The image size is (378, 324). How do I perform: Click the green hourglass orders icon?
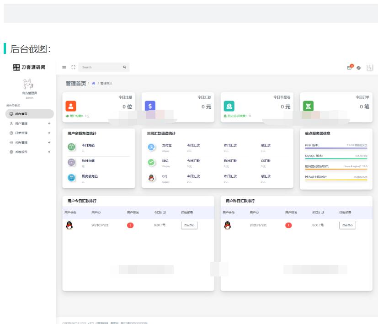point(308,106)
